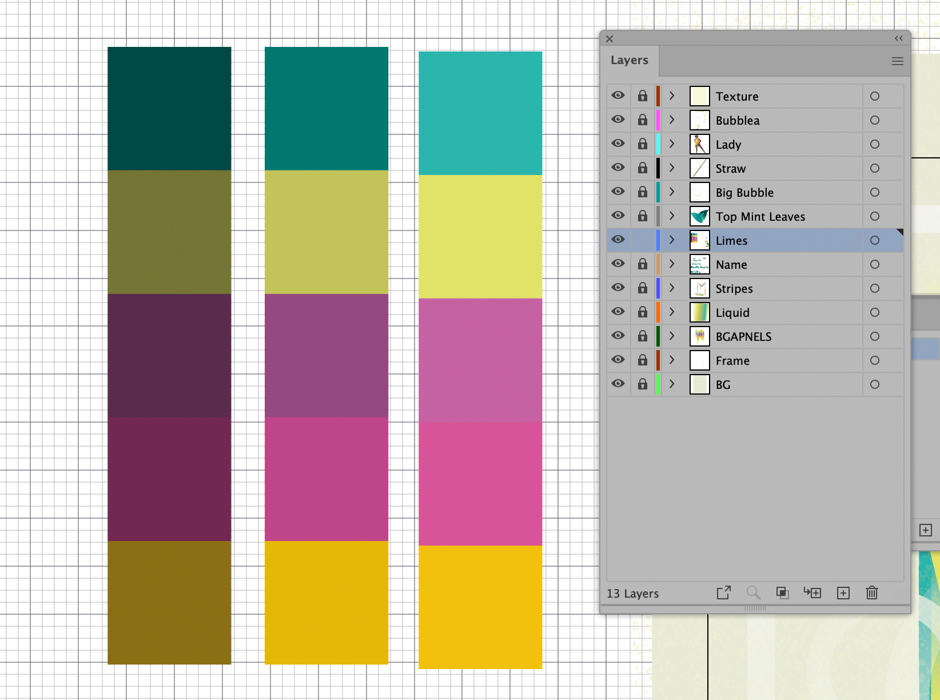The width and height of the screenshot is (940, 700).
Task: Unlock the BGAPNELS layer
Action: pyautogui.click(x=643, y=336)
